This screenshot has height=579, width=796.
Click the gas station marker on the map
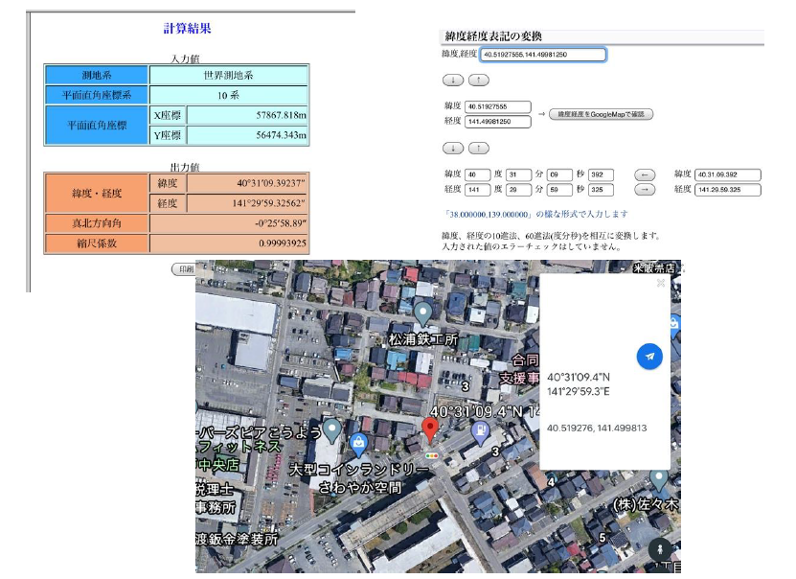click(480, 432)
